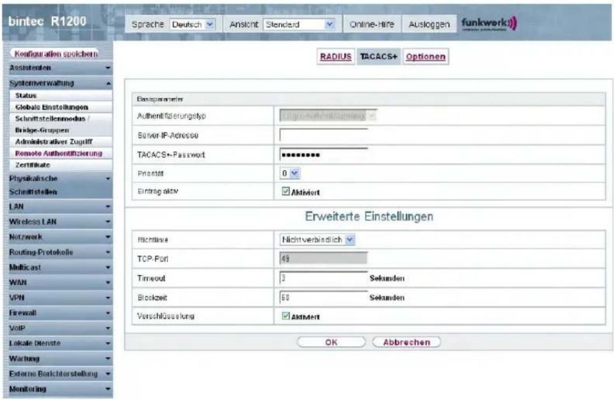Toggle the Verschlüsselung Aktiviert checkbox
Image resolution: width=614 pixels, height=400 pixels.
[x=286, y=316]
